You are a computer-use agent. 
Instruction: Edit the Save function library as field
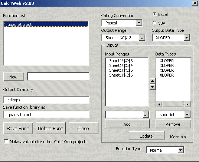[46, 115]
